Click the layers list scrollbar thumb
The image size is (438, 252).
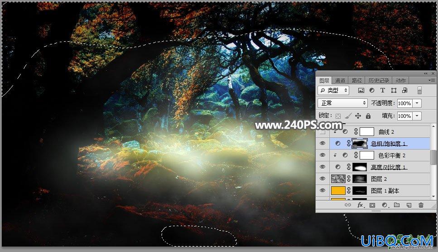click(433, 158)
